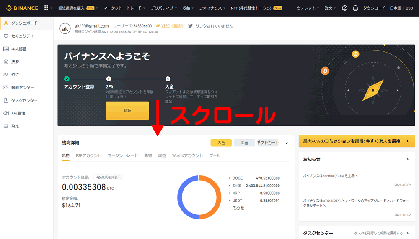Select the task center clipboard icon
This screenshot has width=419, height=239.
(x=6, y=100)
